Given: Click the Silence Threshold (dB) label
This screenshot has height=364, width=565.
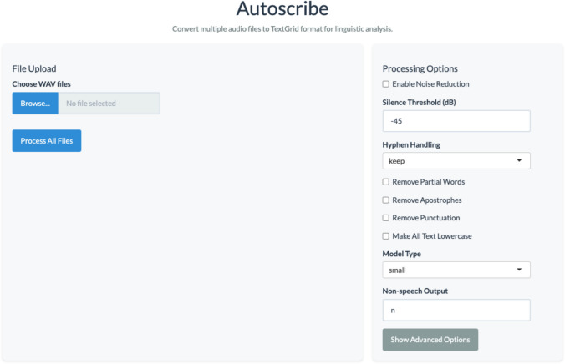Looking at the screenshot, I should click(x=419, y=102).
